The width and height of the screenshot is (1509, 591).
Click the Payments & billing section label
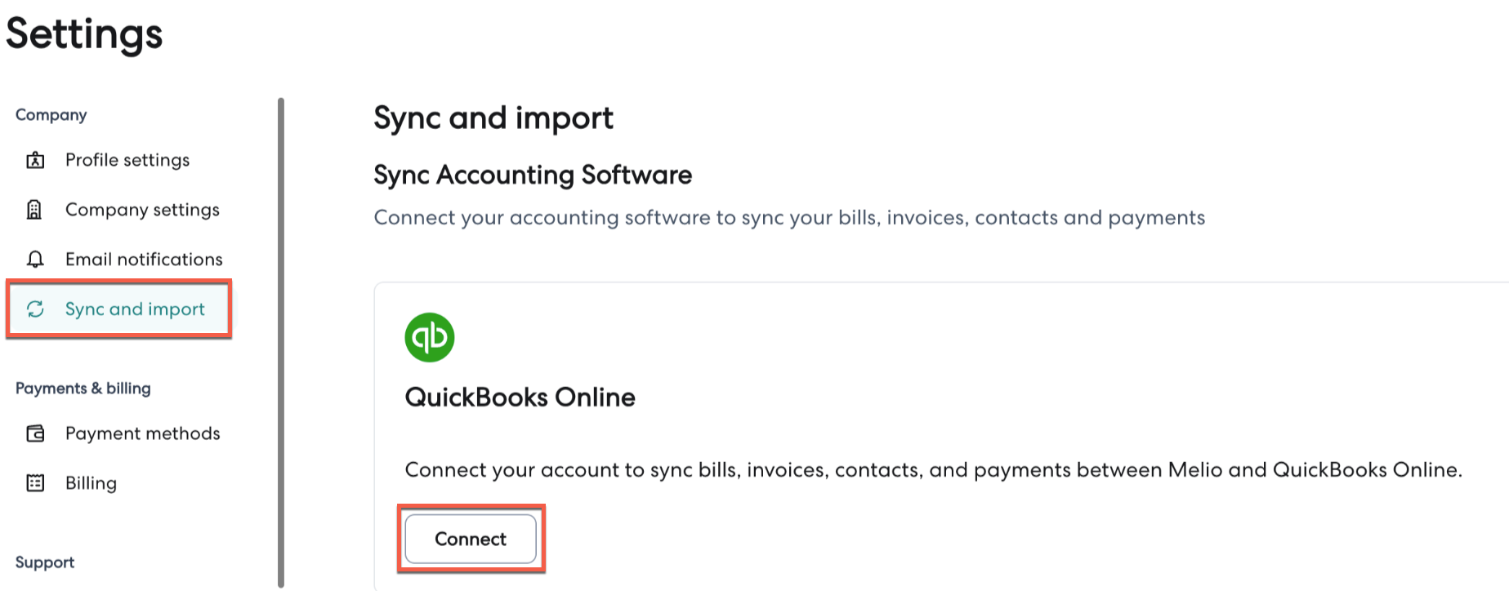83,389
